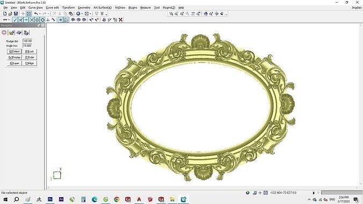Toggle the tangent snap icon
Viewport: 363px width, 204px height.
click(x=54, y=20)
